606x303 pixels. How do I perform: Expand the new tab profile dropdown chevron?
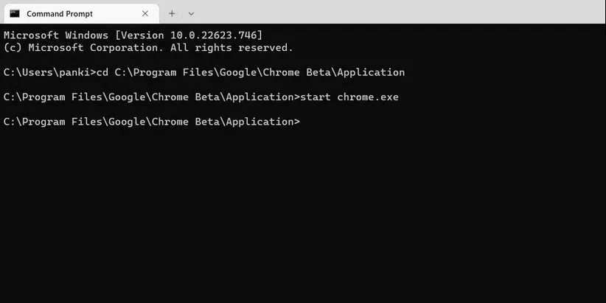coord(191,13)
